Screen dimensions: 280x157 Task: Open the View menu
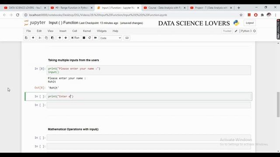(50, 31)
